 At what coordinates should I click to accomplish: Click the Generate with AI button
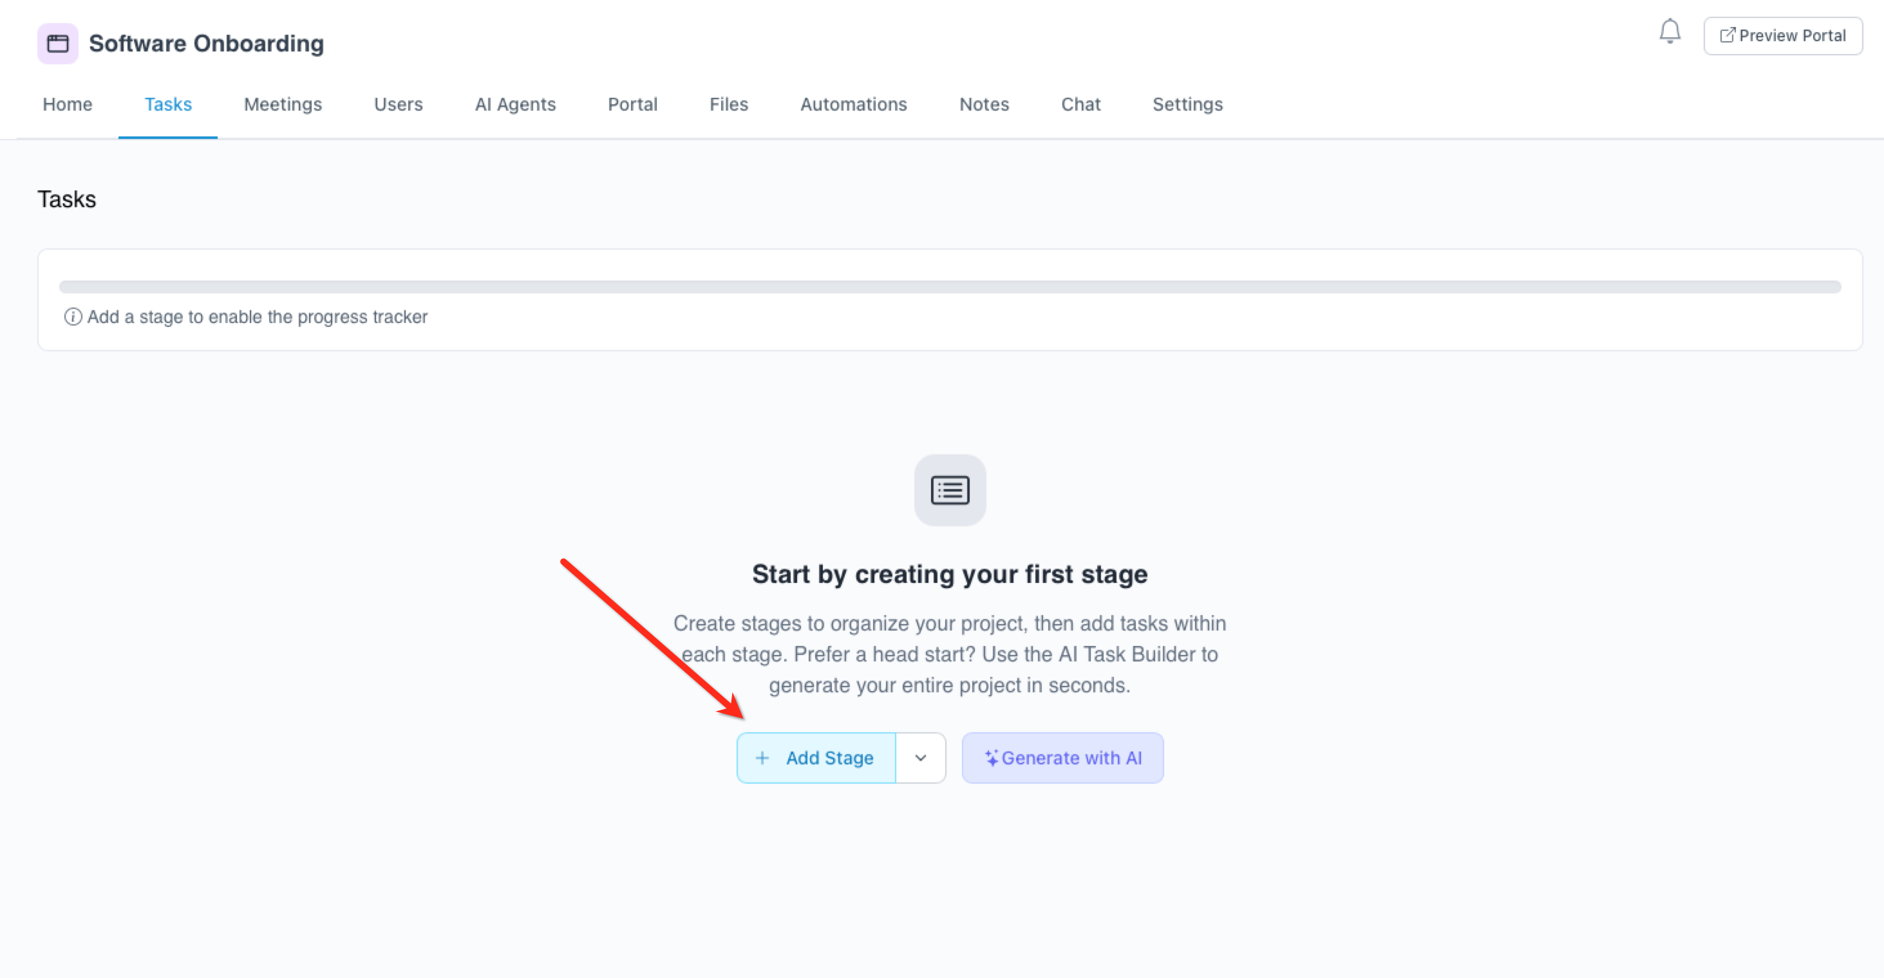coord(1062,758)
